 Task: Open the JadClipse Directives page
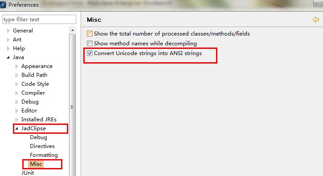[42, 146]
